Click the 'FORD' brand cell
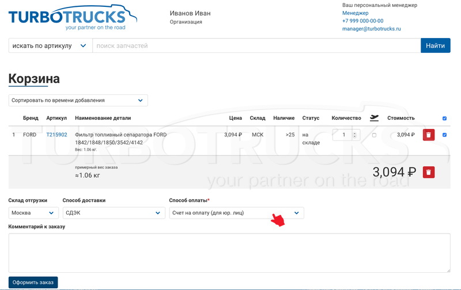 [x=30, y=135]
